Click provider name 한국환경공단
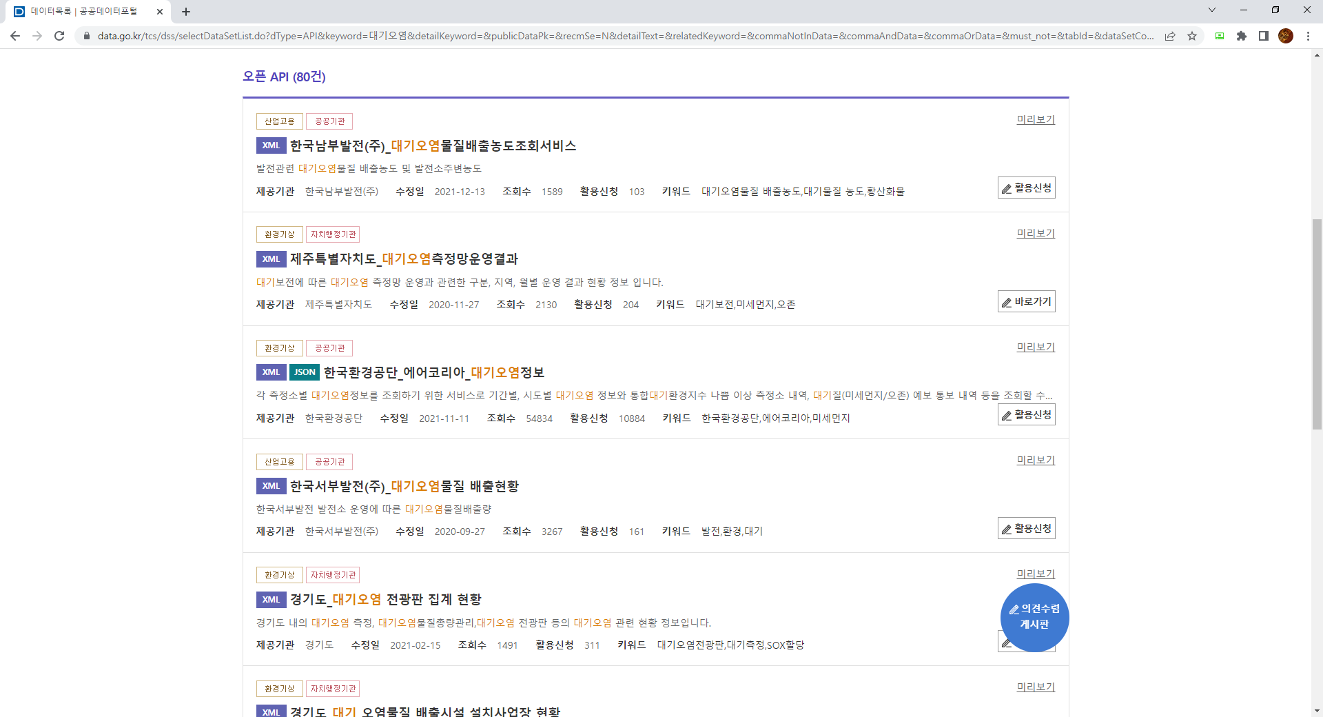The width and height of the screenshot is (1323, 717). 334,418
